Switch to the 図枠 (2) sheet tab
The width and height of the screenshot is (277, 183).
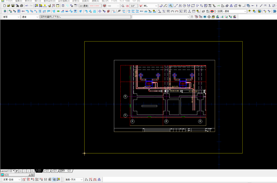point(65,171)
